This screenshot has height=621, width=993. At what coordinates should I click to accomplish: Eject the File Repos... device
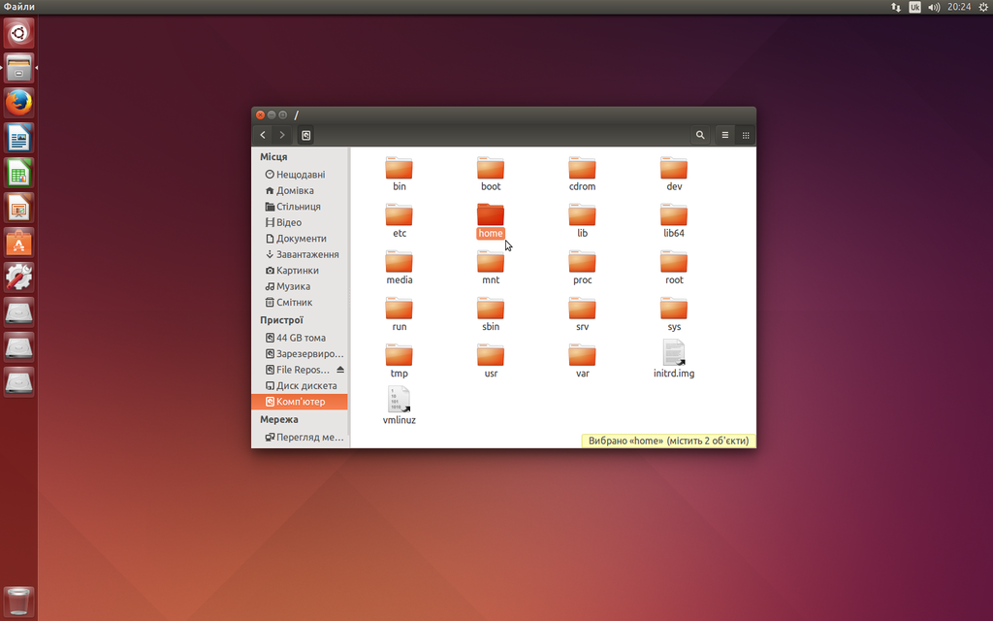point(341,369)
